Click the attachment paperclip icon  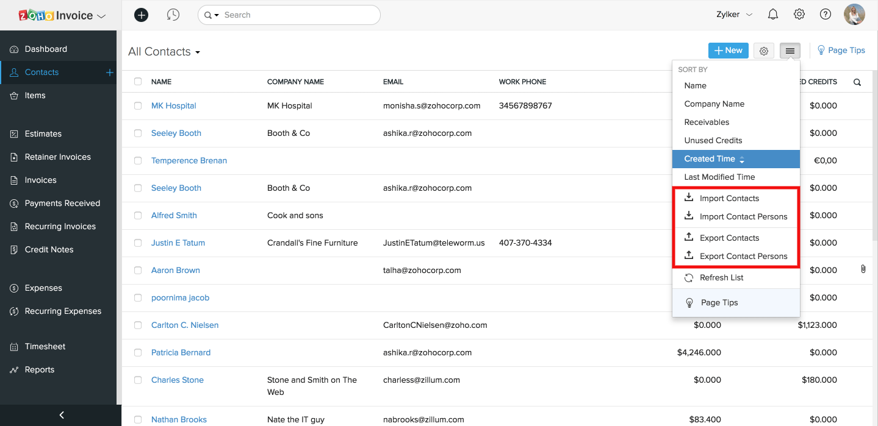click(863, 269)
